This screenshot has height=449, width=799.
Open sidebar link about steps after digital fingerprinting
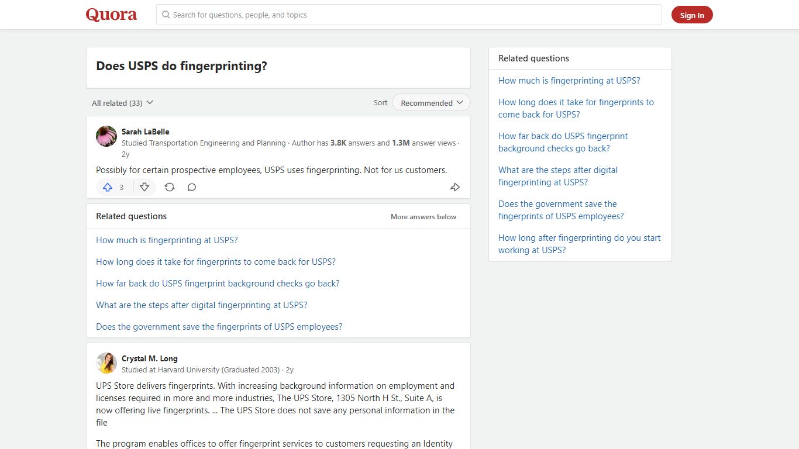[558, 176]
